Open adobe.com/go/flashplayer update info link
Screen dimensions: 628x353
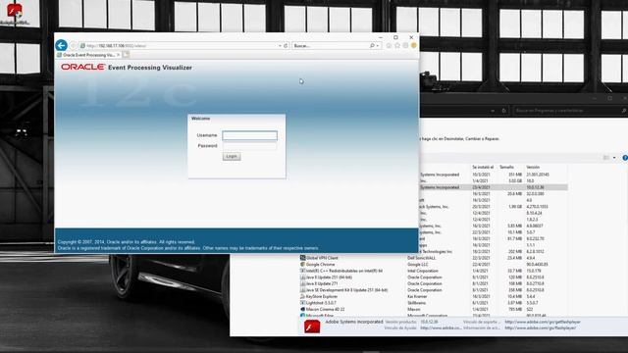[x=541, y=328]
